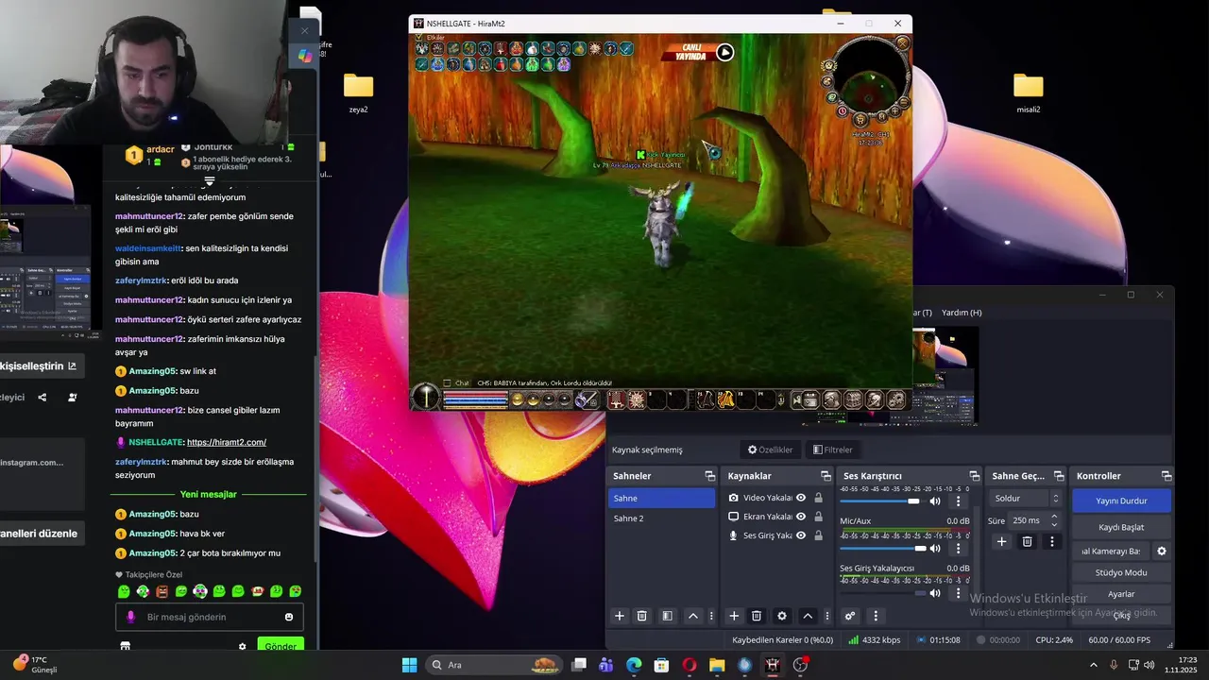Open the hiramt2.com link in chat
This screenshot has height=680, width=1209.
tap(227, 442)
